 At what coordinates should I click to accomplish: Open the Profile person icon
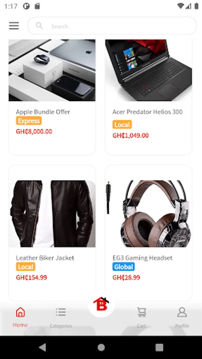[x=182, y=312]
